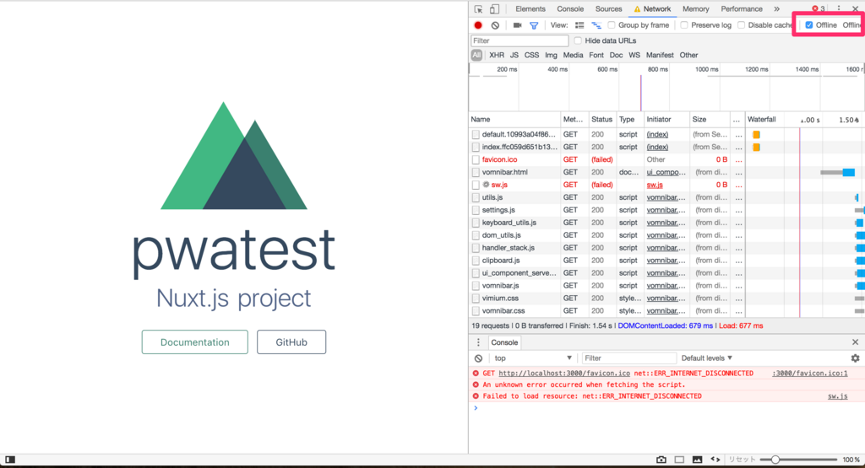865x468 pixels.
Task: Open the localhost favicon.ico console link
Action: (563, 374)
